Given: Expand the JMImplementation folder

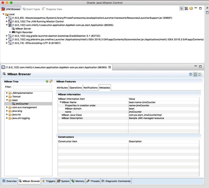Looking at the screenshot, I should 7,93.
